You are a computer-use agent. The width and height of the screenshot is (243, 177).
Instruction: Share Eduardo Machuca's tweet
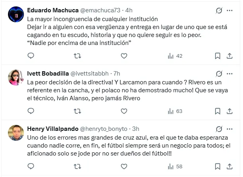230,56
